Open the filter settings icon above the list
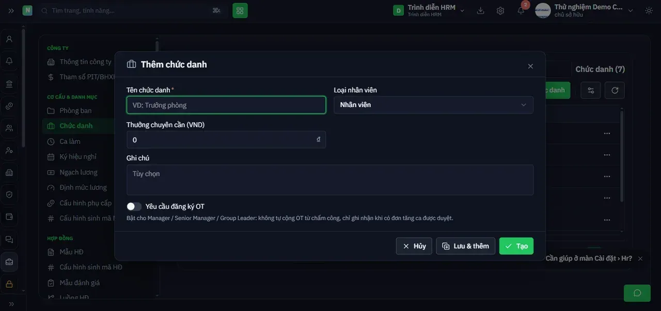The height and width of the screenshot is (311, 661). click(591, 90)
